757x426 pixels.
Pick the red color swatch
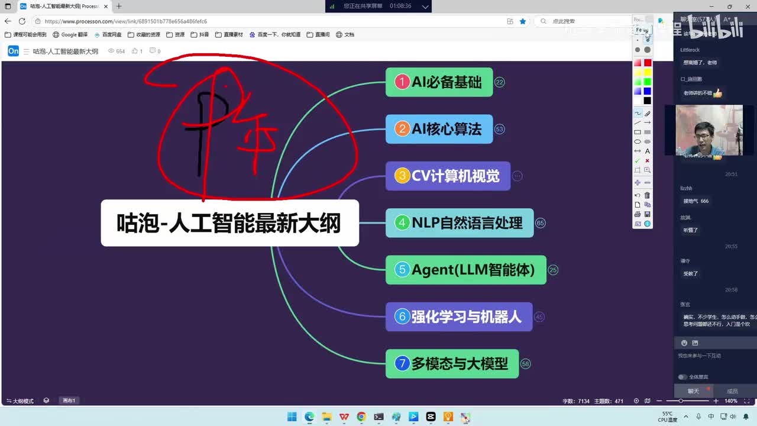[648, 63]
